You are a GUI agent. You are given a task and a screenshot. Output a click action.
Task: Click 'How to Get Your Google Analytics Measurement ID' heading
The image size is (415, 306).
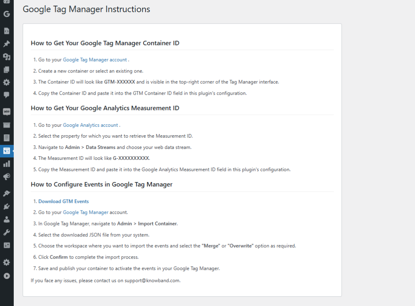(105, 108)
